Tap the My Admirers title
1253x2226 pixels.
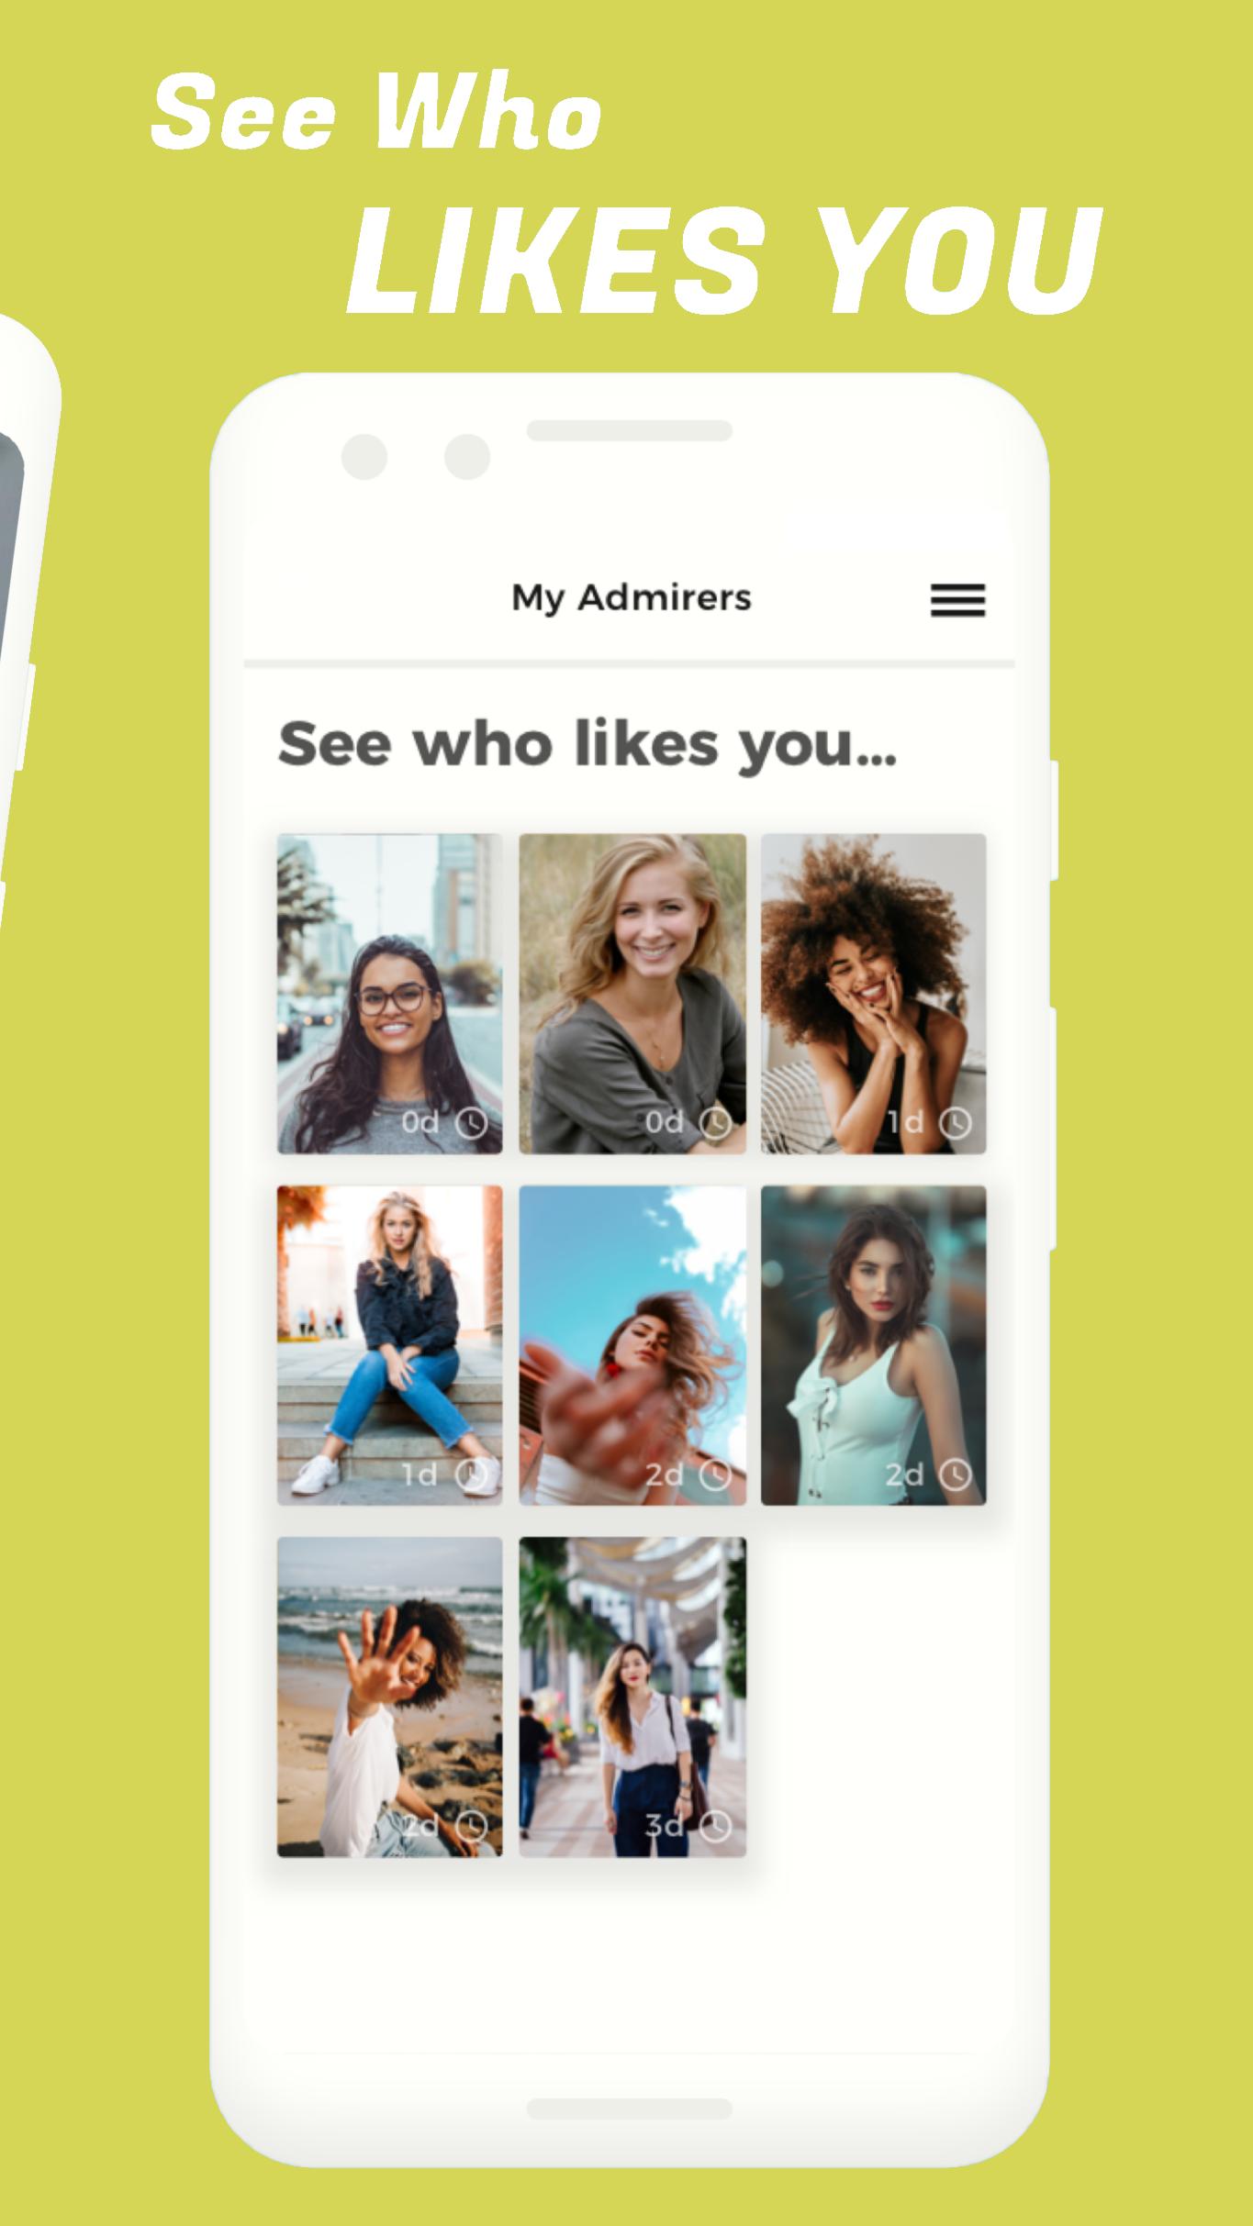tap(632, 598)
